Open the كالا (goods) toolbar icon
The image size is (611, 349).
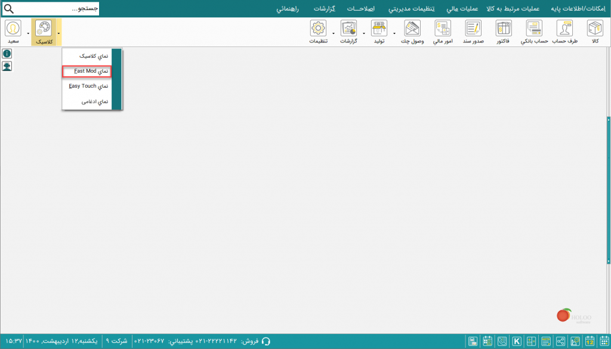(595, 29)
